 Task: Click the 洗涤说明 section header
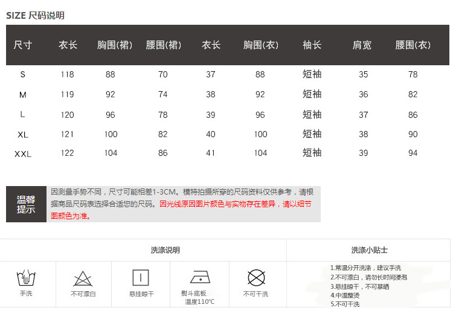pos(165,249)
